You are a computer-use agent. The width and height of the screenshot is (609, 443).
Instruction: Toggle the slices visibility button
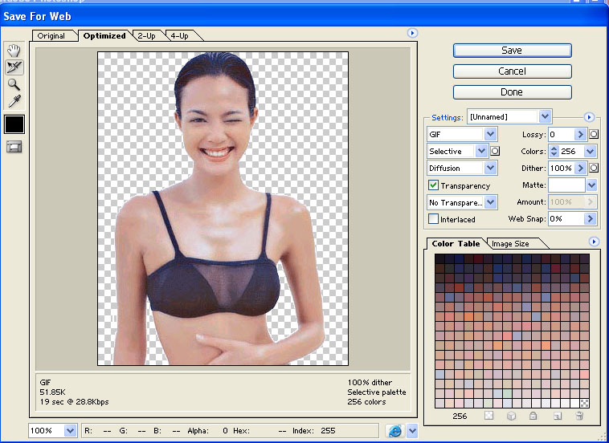point(14,147)
